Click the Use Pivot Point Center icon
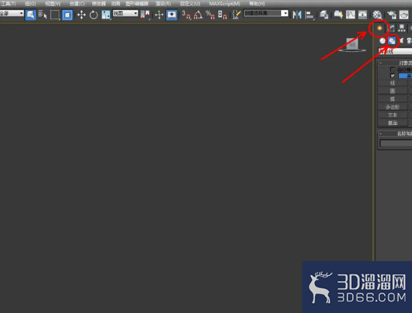This screenshot has height=313, width=412. click(145, 15)
